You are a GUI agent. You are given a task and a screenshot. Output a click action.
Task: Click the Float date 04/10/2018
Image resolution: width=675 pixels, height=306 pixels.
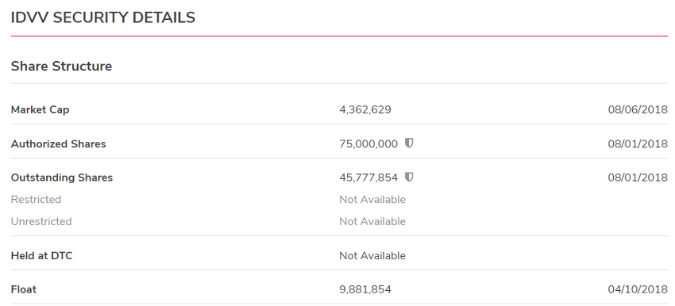click(x=638, y=289)
